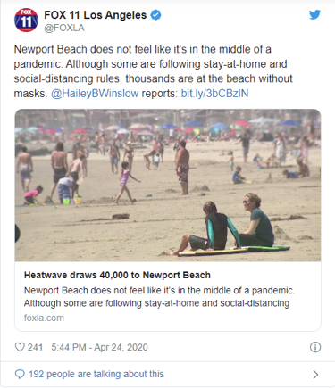Click the people sitting on the bodyboard

[230, 226]
